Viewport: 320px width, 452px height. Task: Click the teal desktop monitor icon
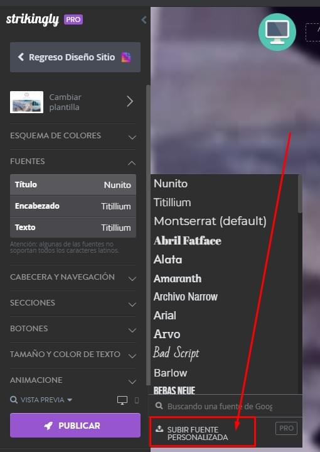pyautogui.click(x=277, y=32)
